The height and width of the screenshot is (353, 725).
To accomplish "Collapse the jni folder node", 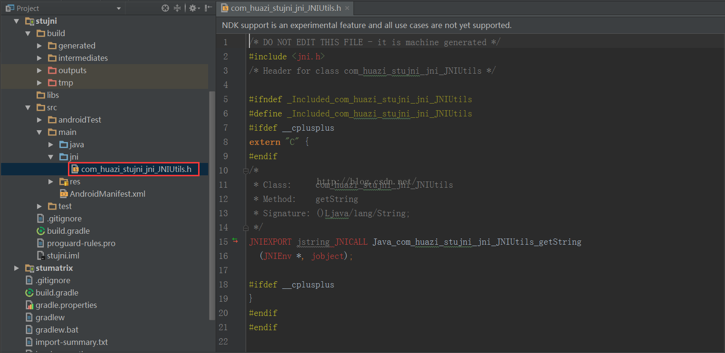I will coord(51,157).
